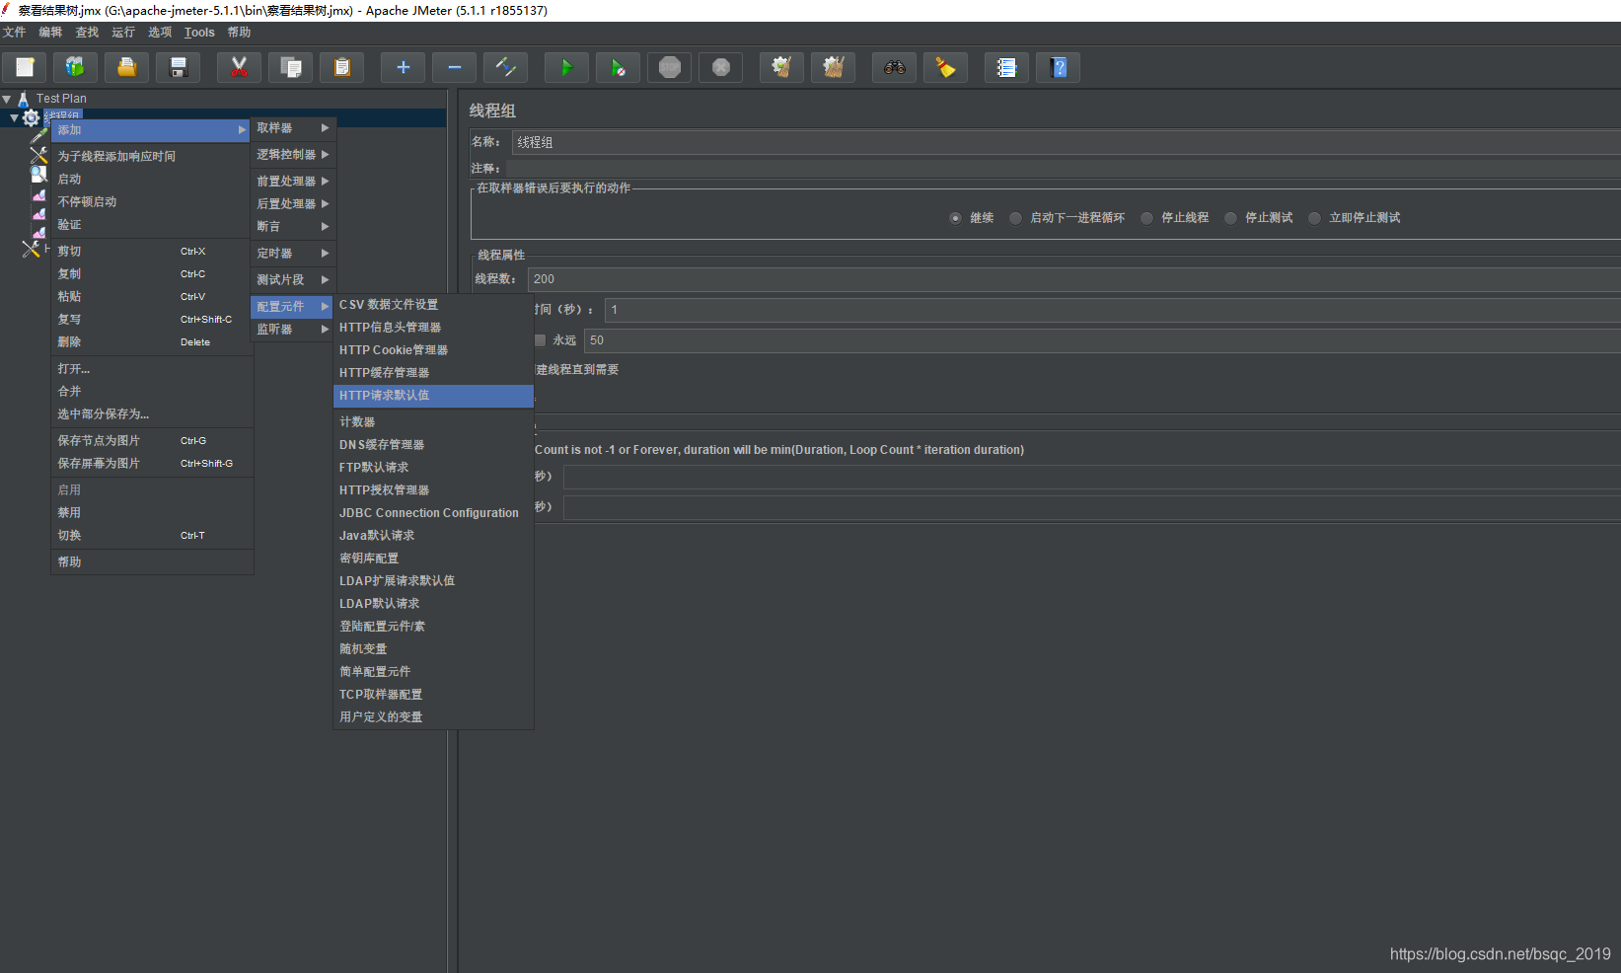Click 帮助 at context menu bottom
Screen dimensions: 1621x973
(x=152, y=562)
